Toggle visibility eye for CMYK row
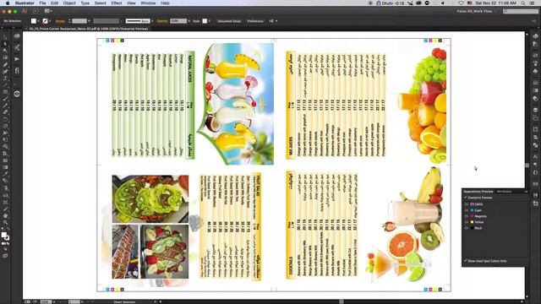 pyautogui.click(x=466, y=204)
